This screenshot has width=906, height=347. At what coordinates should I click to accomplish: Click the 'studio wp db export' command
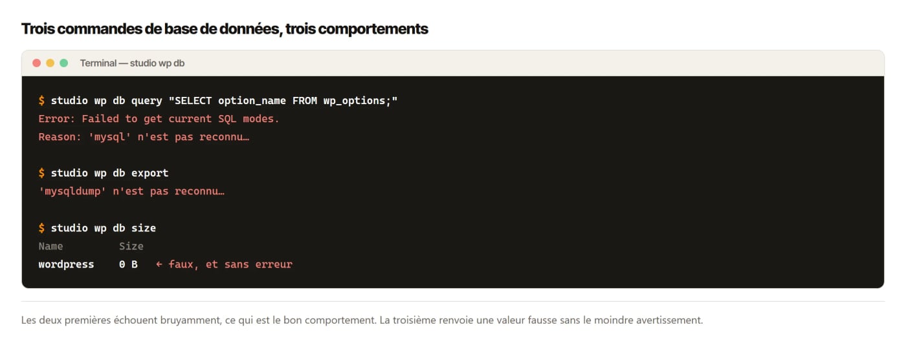click(x=109, y=173)
